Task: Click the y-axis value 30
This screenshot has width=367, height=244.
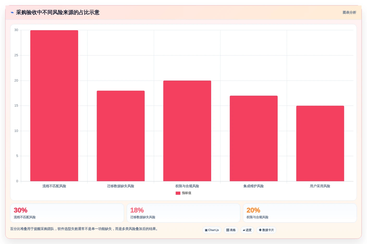Action: (16, 30)
